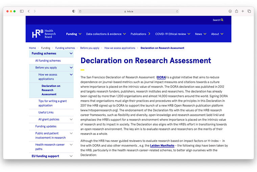This screenshot has height=172, width=257.
Task: Open Useful Links in sidebar
Action: tap(46, 113)
